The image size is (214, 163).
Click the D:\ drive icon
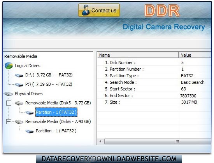tap(19, 75)
